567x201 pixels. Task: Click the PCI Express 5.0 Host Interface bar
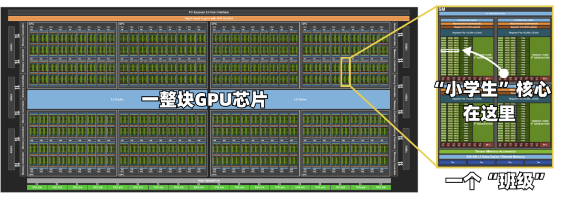pos(208,12)
